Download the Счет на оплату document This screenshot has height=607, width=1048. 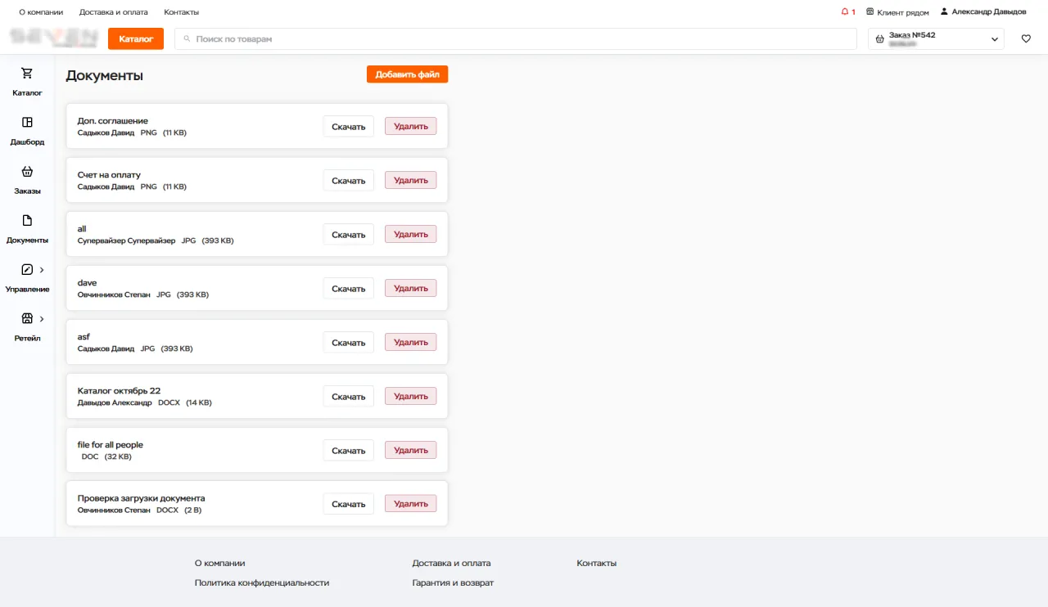[348, 181]
